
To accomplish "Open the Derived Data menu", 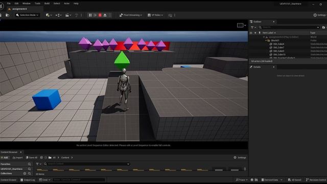I will [x=272, y=180].
